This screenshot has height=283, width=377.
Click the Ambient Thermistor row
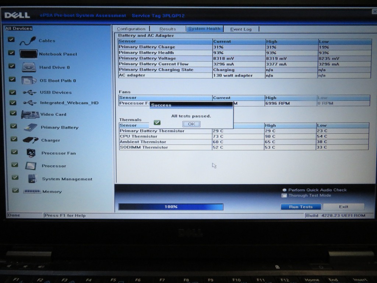point(244,142)
